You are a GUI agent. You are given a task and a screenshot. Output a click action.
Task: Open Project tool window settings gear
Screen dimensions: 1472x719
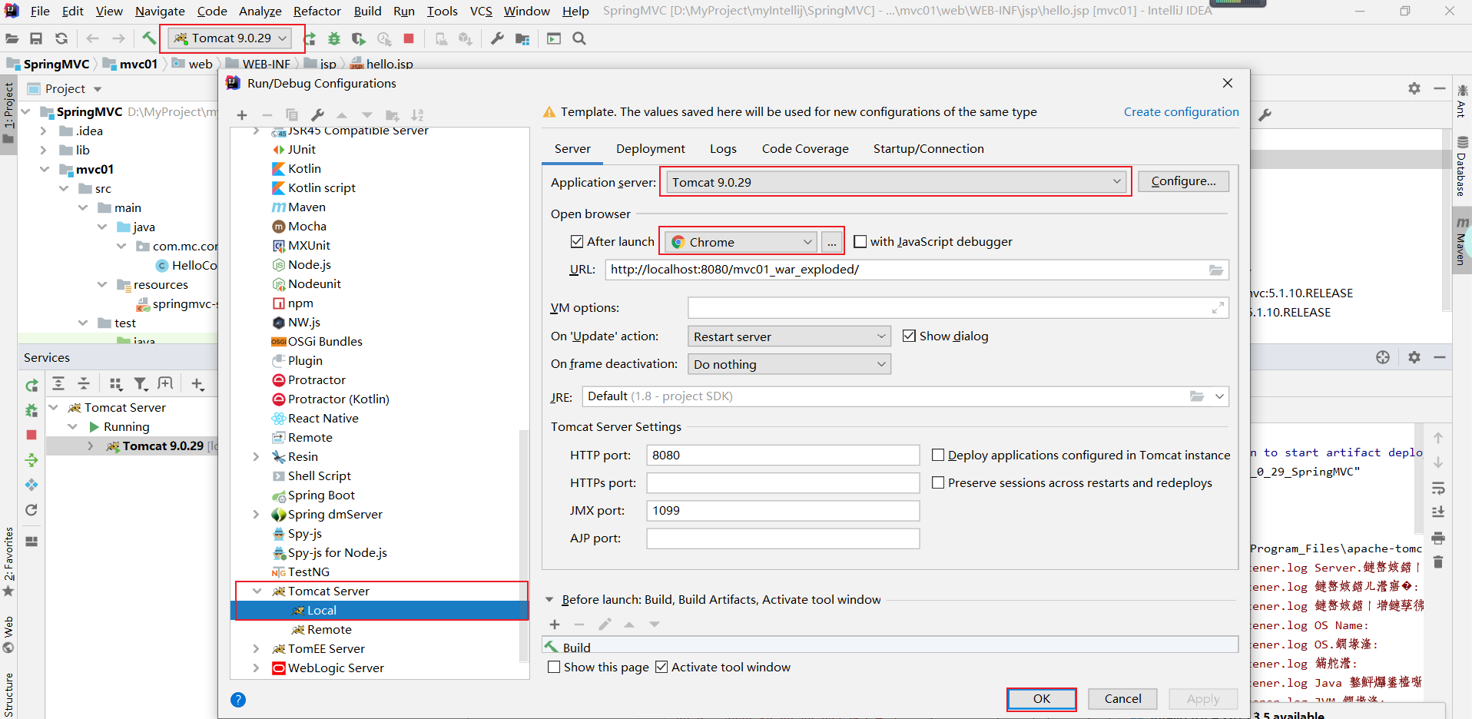(1414, 88)
